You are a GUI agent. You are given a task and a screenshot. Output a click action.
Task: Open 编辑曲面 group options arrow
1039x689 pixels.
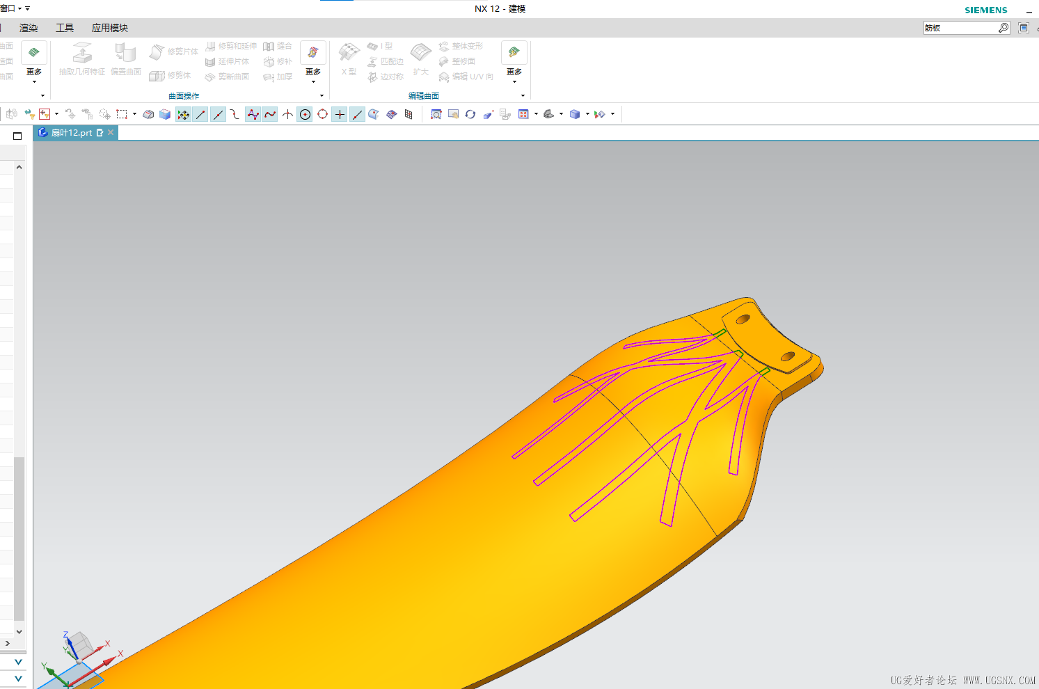click(x=523, y=96)
